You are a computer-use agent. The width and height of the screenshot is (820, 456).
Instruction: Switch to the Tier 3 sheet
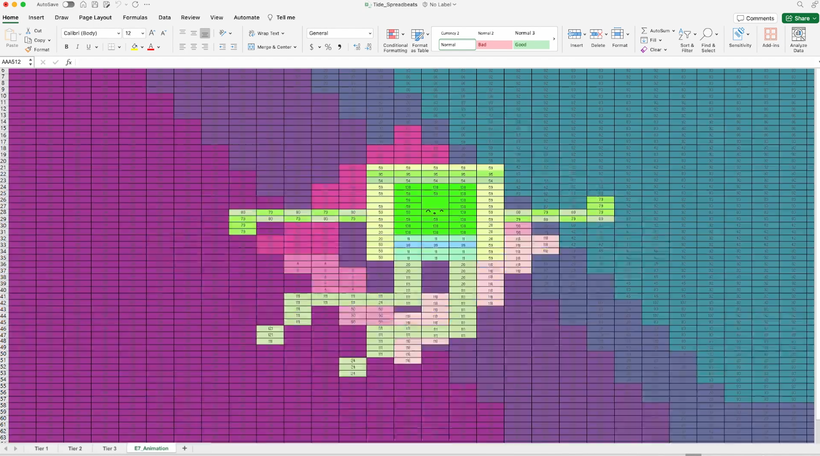click(110, 448)
